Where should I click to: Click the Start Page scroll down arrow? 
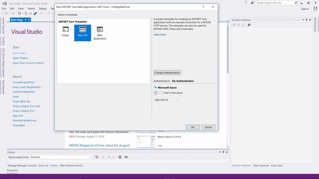[228, 147]
